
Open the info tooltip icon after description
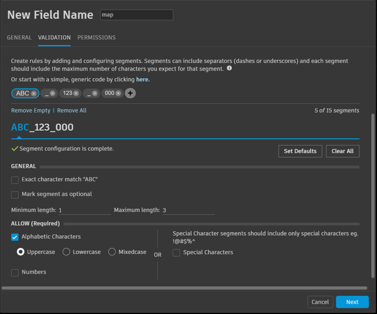229,68
